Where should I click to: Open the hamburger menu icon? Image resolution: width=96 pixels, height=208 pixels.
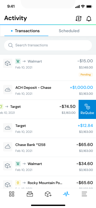(x=84, y=194)
